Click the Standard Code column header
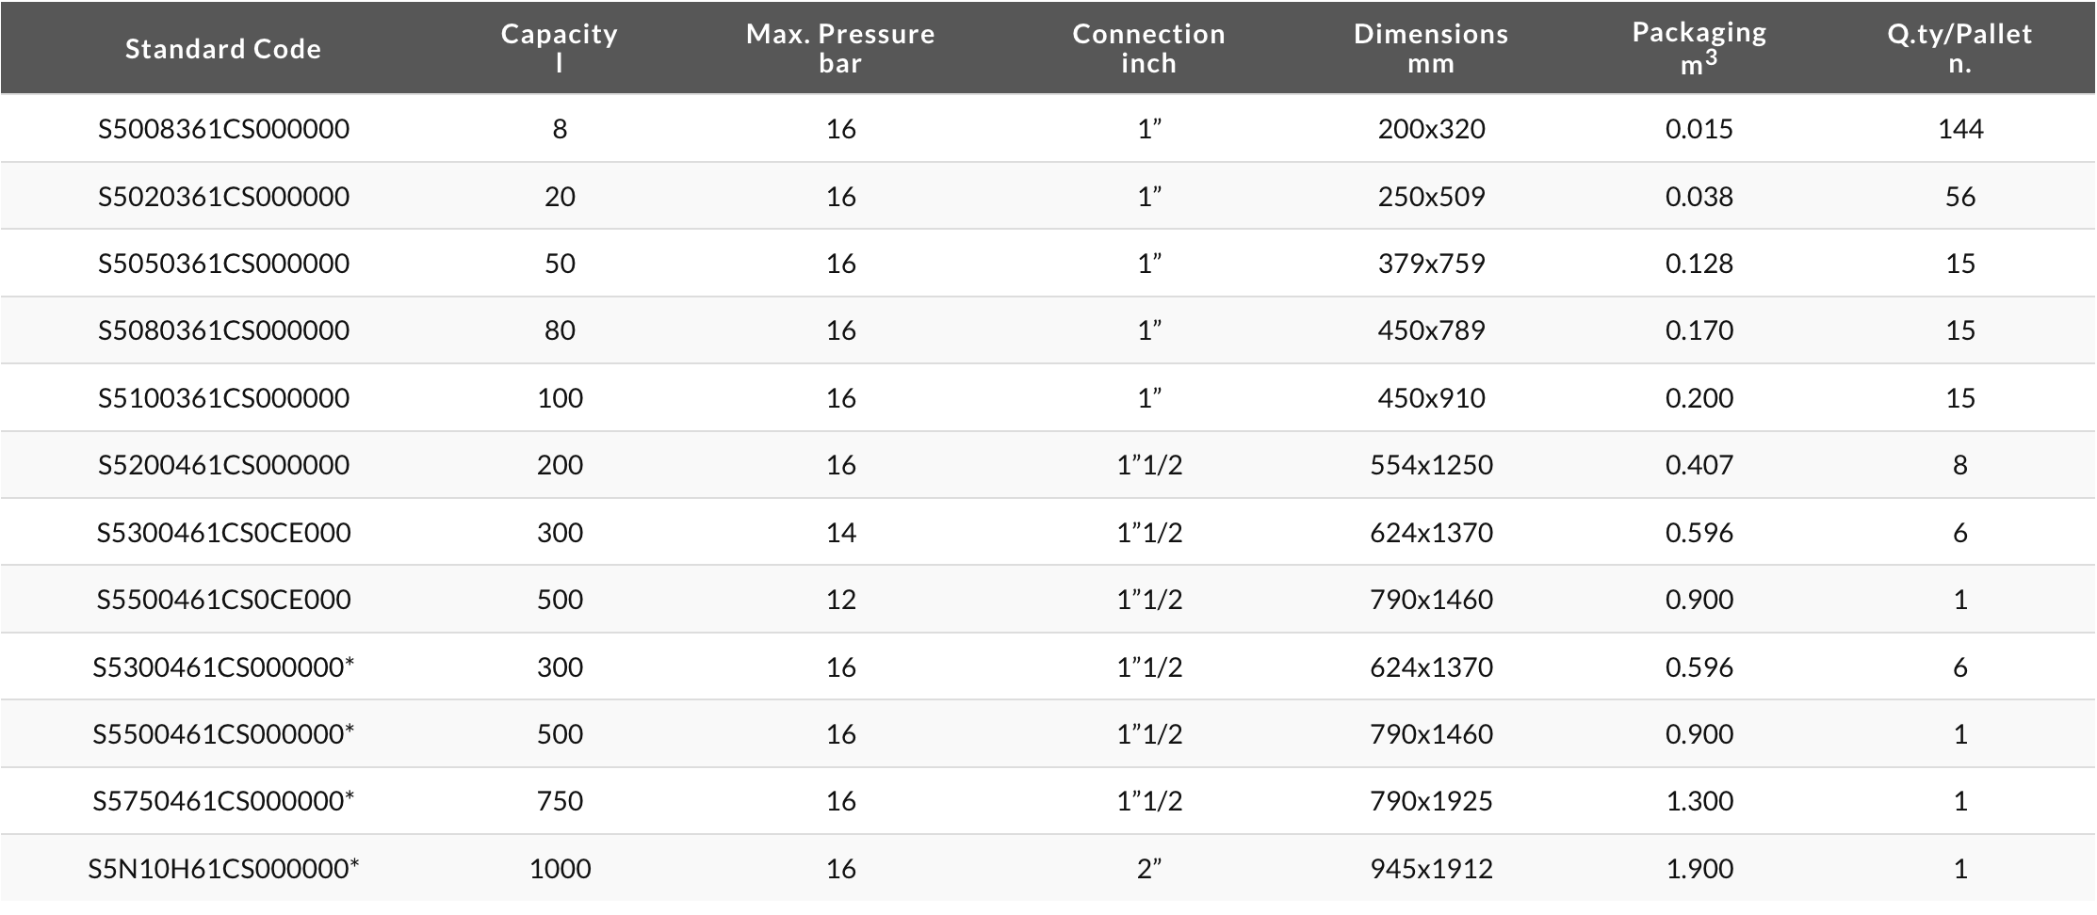Viewport: 2097px width, 915px height. pyautogui.click(x=223, y=49)
